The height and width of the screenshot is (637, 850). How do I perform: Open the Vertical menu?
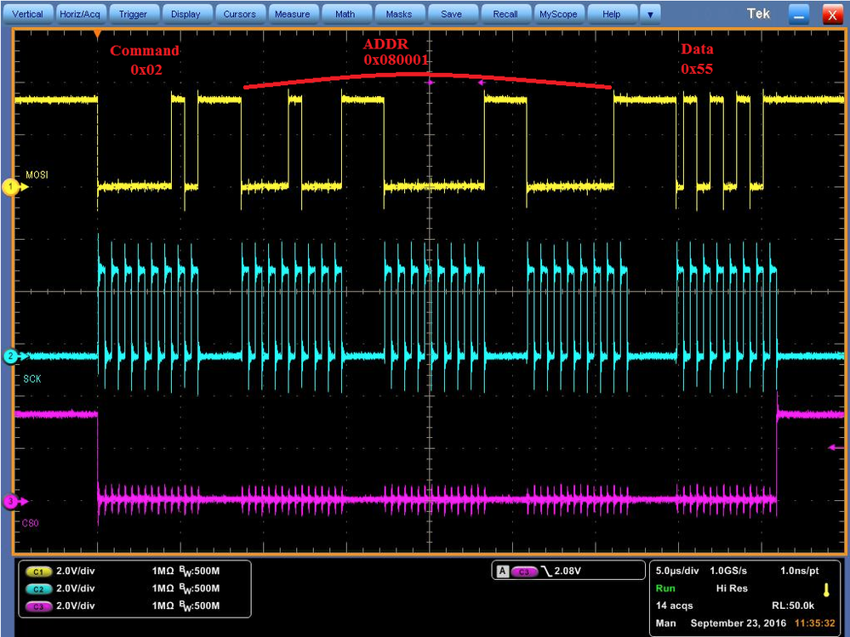[27, 14]
